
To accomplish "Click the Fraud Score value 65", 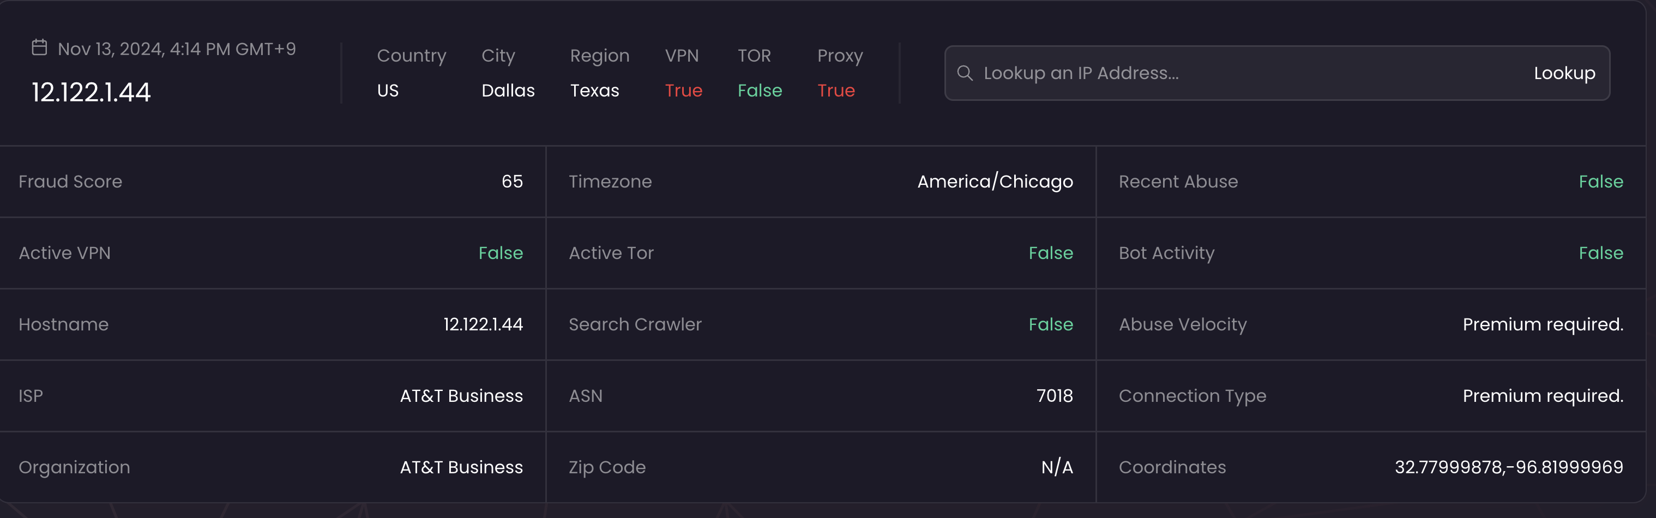I will [511, 182].
